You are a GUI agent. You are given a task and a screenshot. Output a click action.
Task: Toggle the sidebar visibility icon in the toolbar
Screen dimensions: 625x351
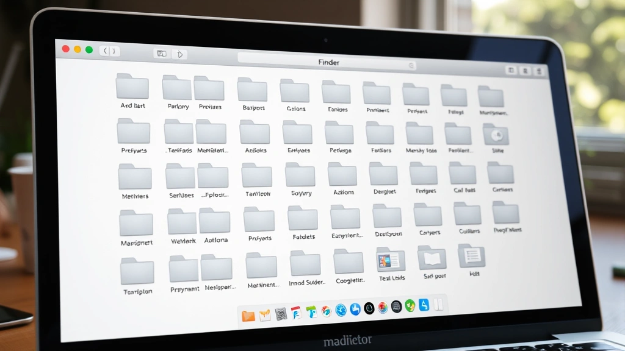[162, 54]
